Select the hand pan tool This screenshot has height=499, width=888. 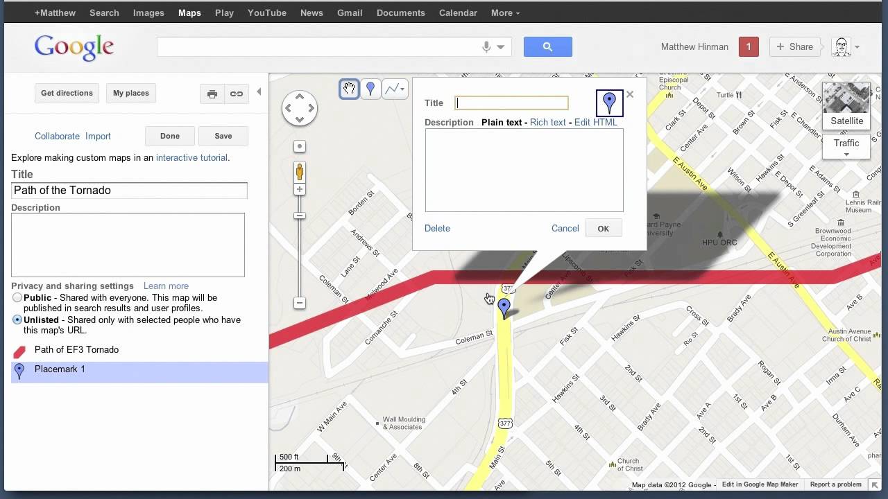pyautogui.click(x=349, y=89)
